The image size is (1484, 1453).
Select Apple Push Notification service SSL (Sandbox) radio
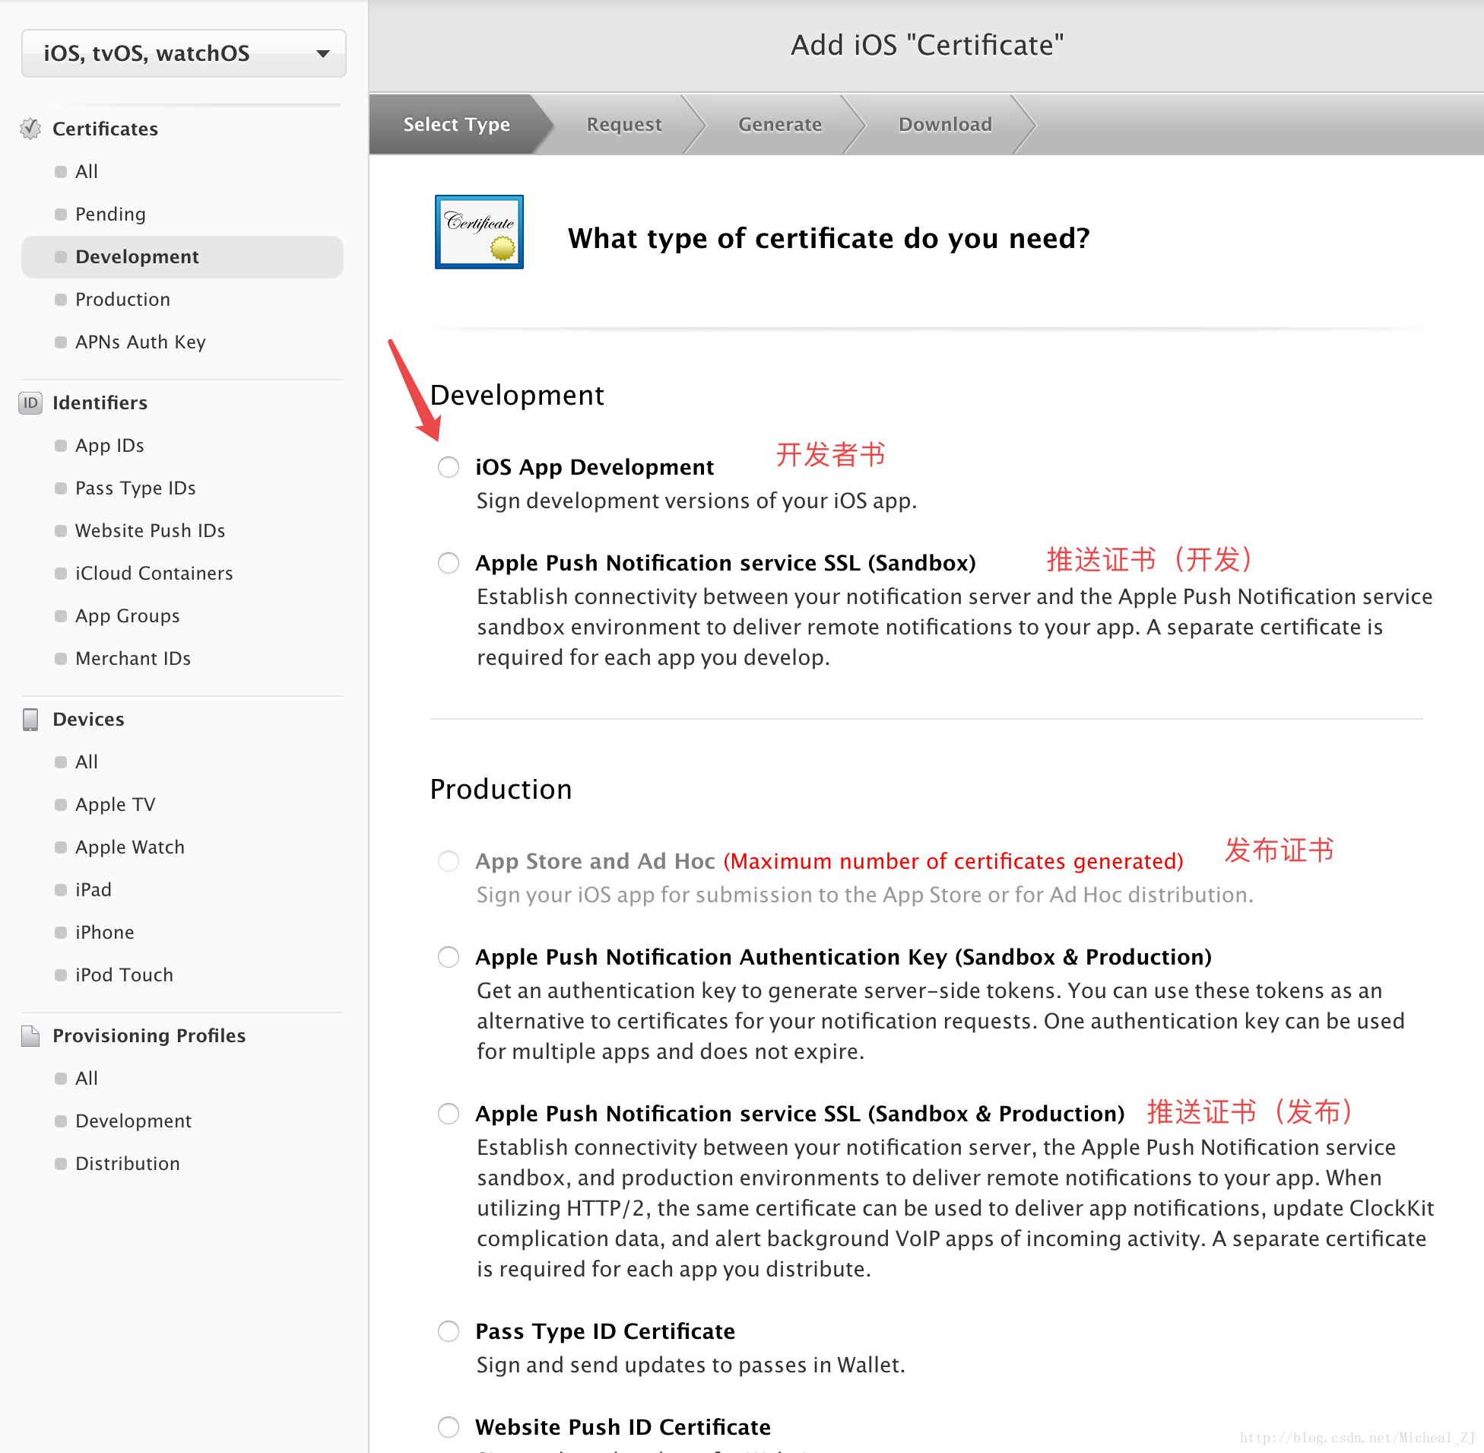tap(449, 563)
